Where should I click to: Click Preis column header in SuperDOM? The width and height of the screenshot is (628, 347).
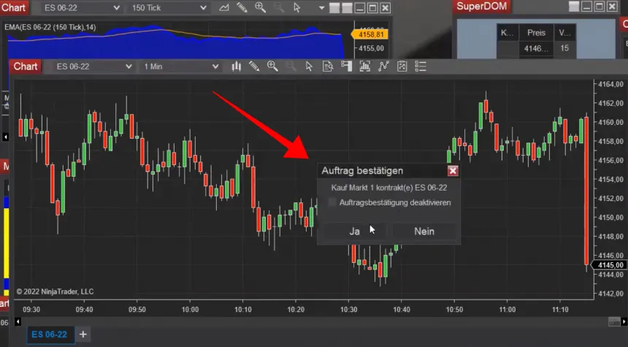pyautogui.click(x=536, y=32)
